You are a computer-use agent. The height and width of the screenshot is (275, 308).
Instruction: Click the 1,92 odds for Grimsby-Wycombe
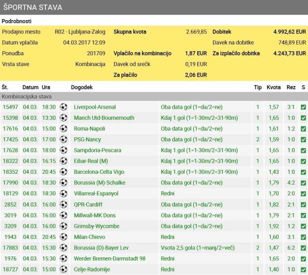[x=273, y=226]
